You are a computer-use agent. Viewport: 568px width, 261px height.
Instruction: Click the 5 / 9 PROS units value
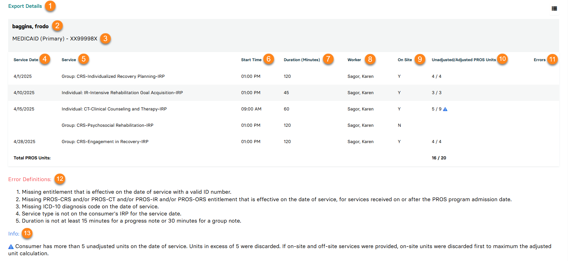(436, 109)
